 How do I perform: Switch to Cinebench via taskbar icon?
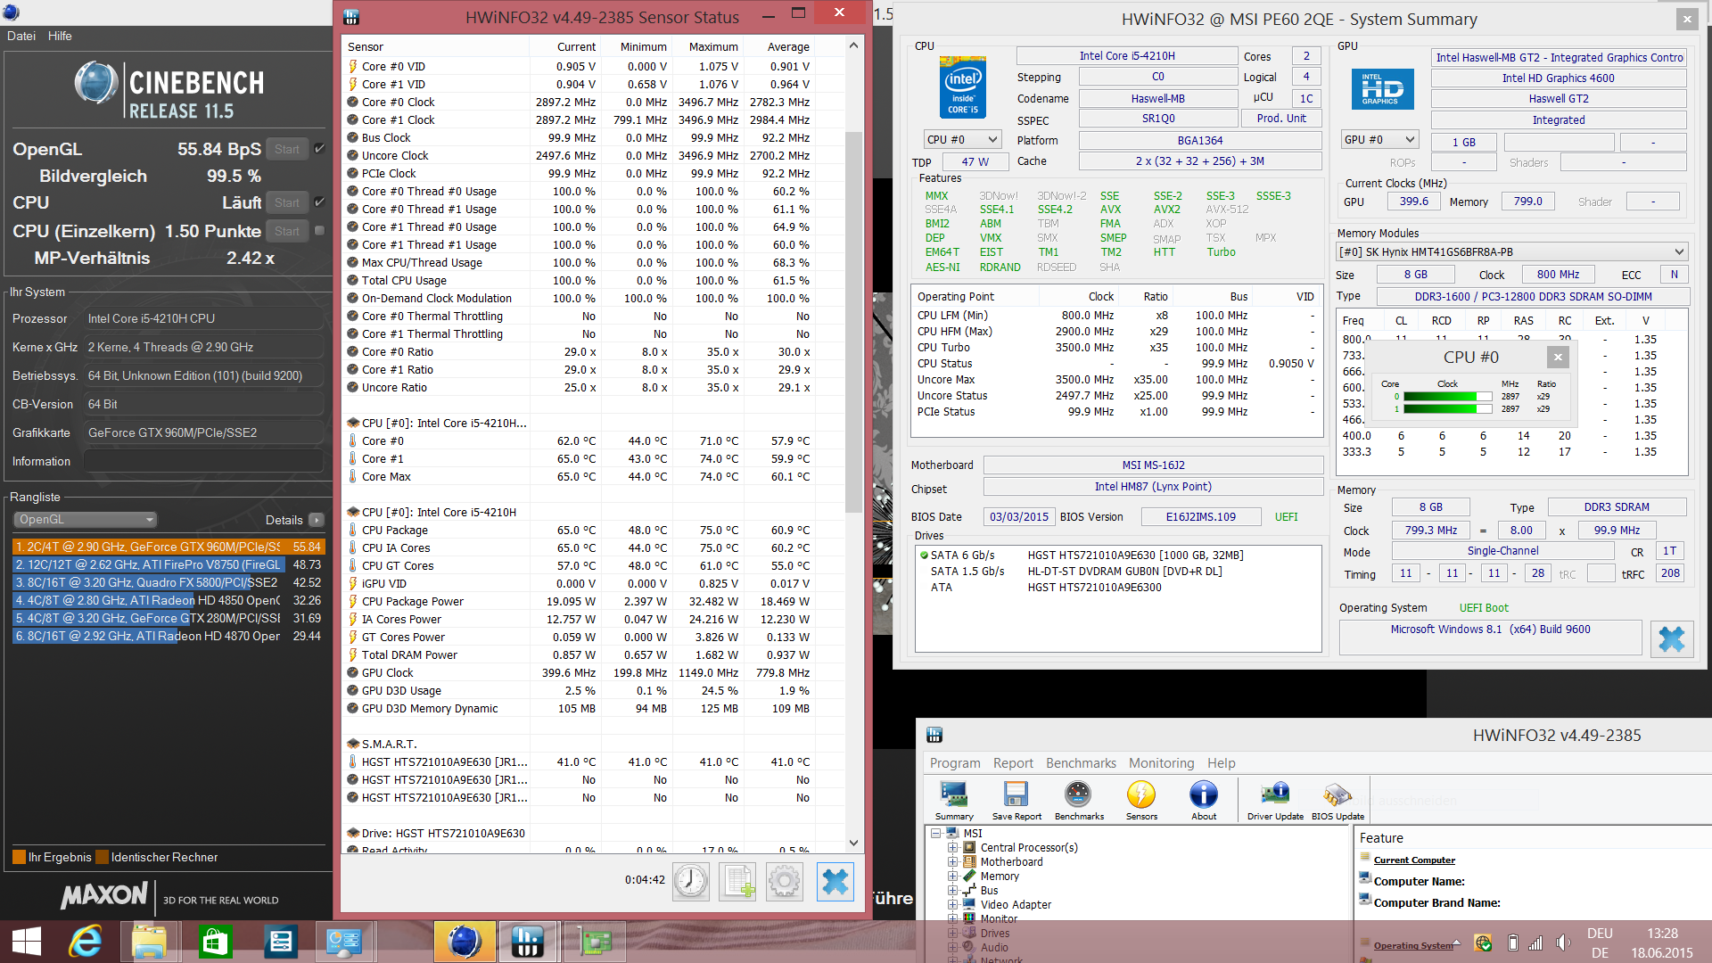[465, 942]
